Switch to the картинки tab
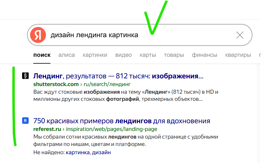The width and height of the screenshot is (261, 163). click(95, 55)
